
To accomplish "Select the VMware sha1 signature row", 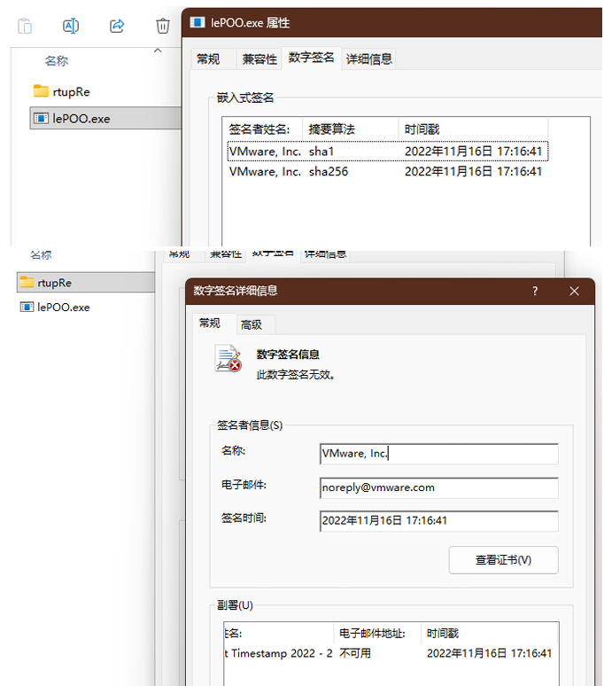I will tap(387, 151).
